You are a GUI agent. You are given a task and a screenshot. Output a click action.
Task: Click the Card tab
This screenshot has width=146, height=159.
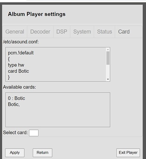[124, 32]
